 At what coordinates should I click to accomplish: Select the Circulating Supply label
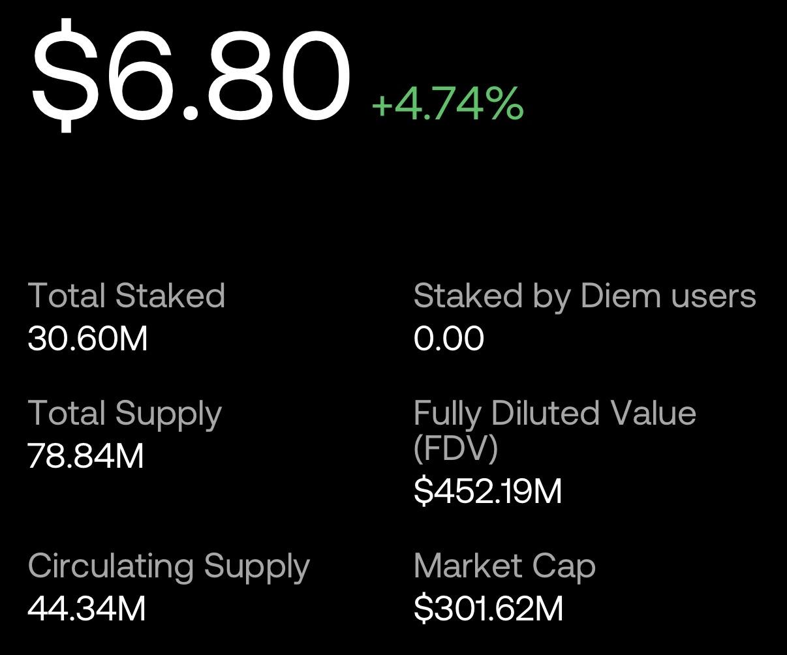(x=168, y=566)
